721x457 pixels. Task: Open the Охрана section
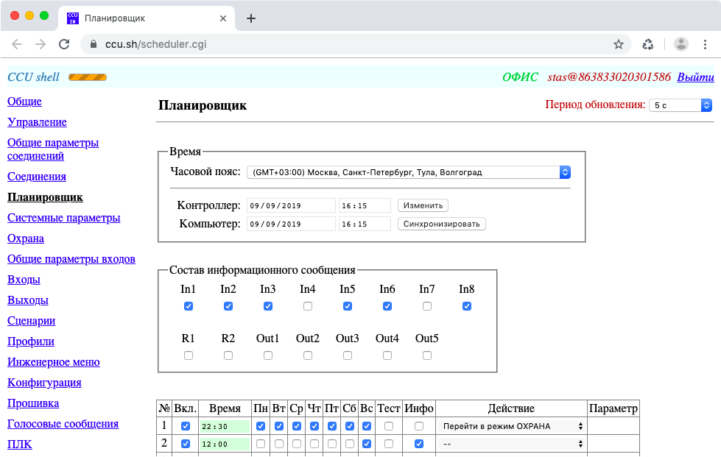pyautogui.click(x=26, y=238)
